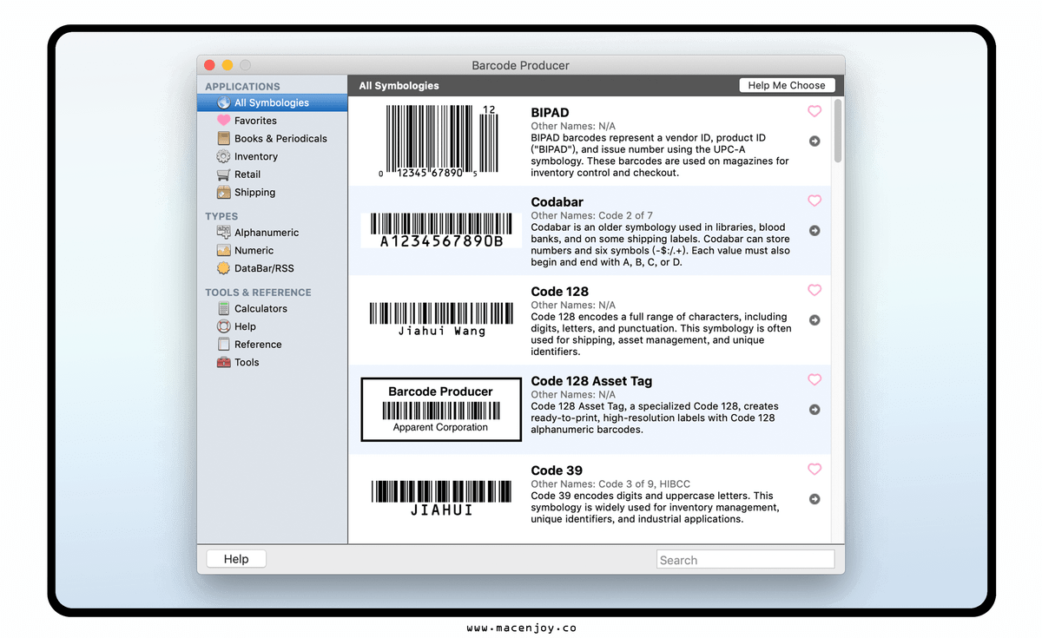Click the Books & Periodicals book icon
1042x638 pixels.
[223, 138]
